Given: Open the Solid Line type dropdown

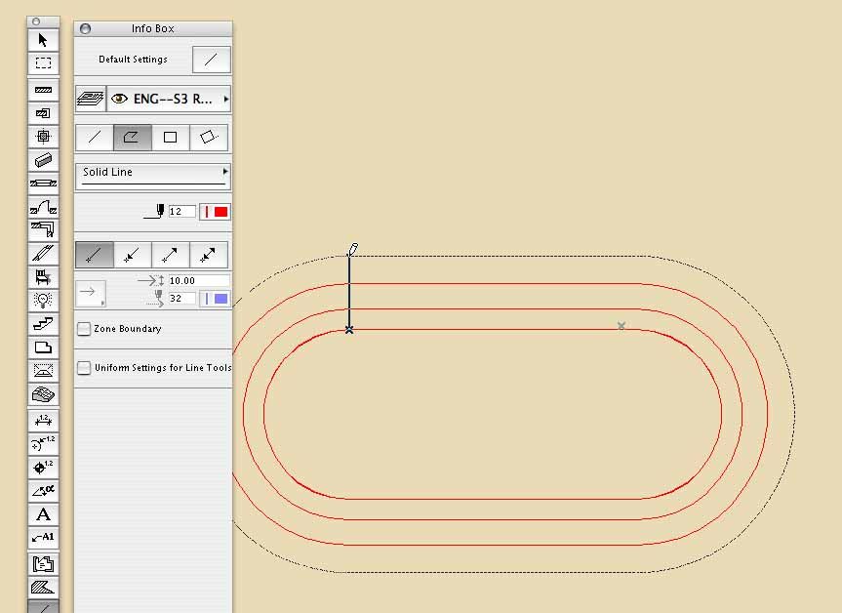Looking at the screenshot, I should click(x=153, y=177).
